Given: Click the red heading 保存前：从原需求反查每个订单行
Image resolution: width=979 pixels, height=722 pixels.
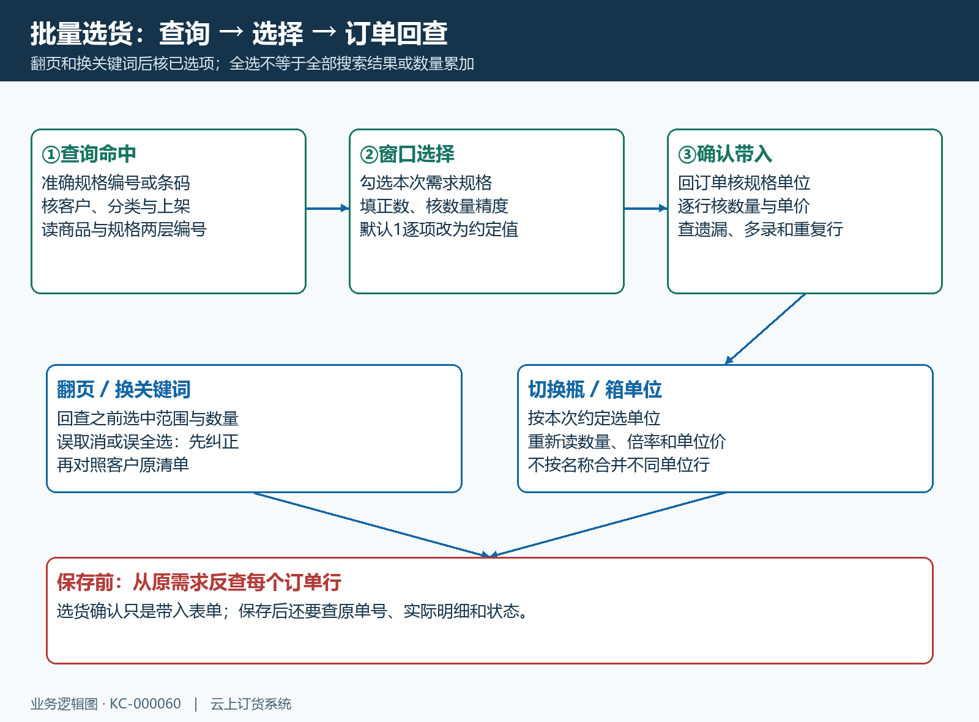Looking at the screenshot, I should (199, 582).
